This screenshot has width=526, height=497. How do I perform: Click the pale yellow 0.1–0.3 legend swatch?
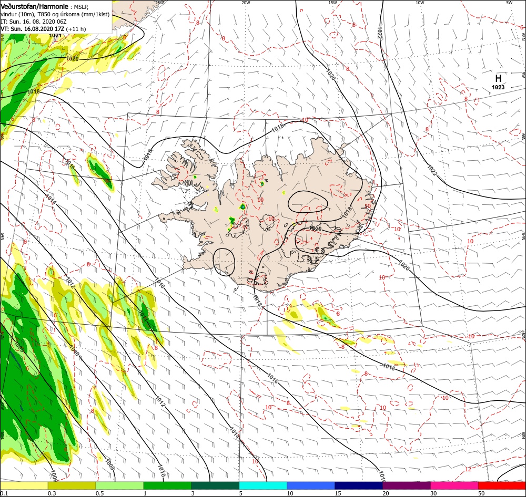[24, 485]
